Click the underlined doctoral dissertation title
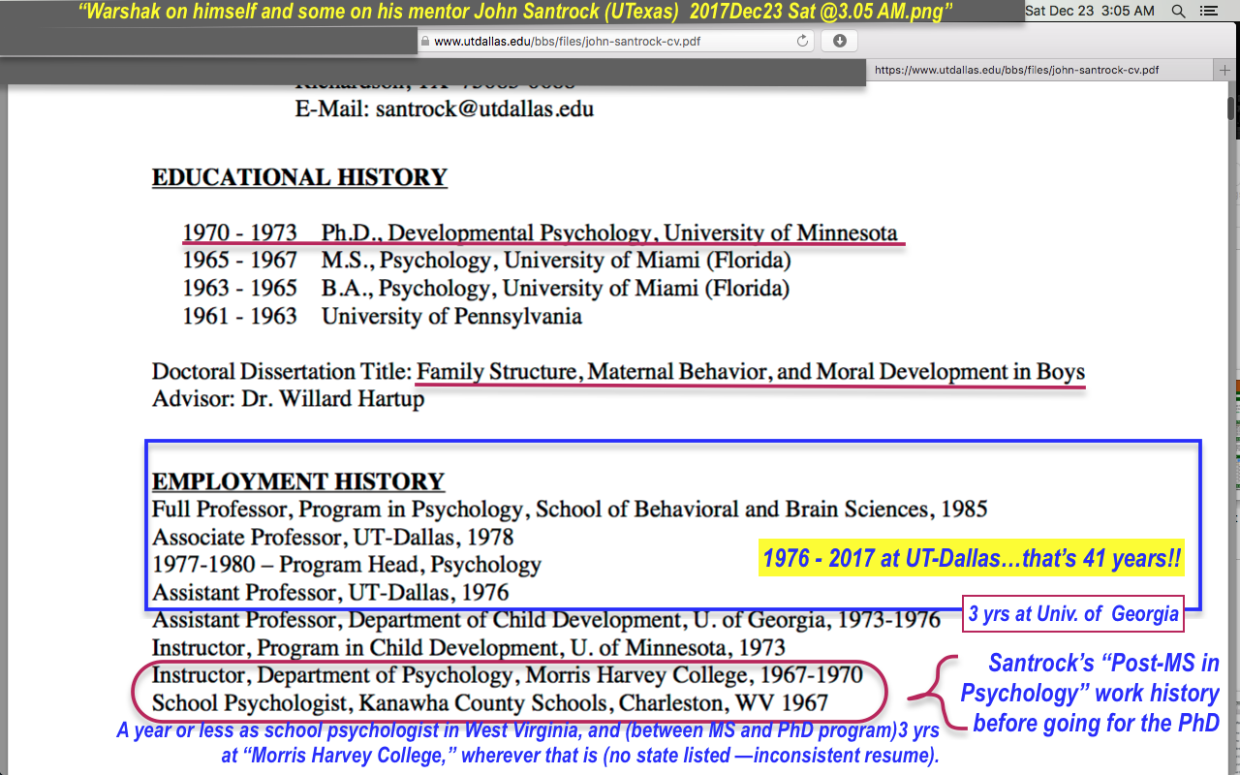The image size is (1240, 775). coord(750,372)
